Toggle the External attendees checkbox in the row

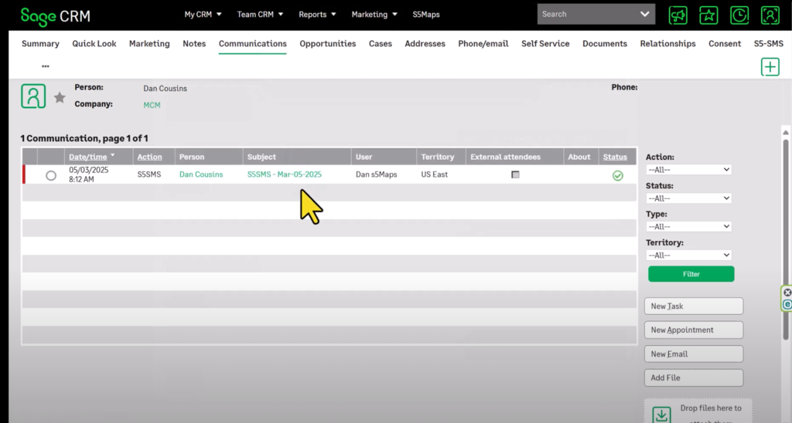point(515,174)
